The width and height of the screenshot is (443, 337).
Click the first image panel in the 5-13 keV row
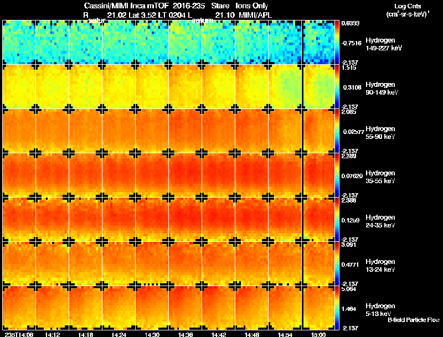19,308
